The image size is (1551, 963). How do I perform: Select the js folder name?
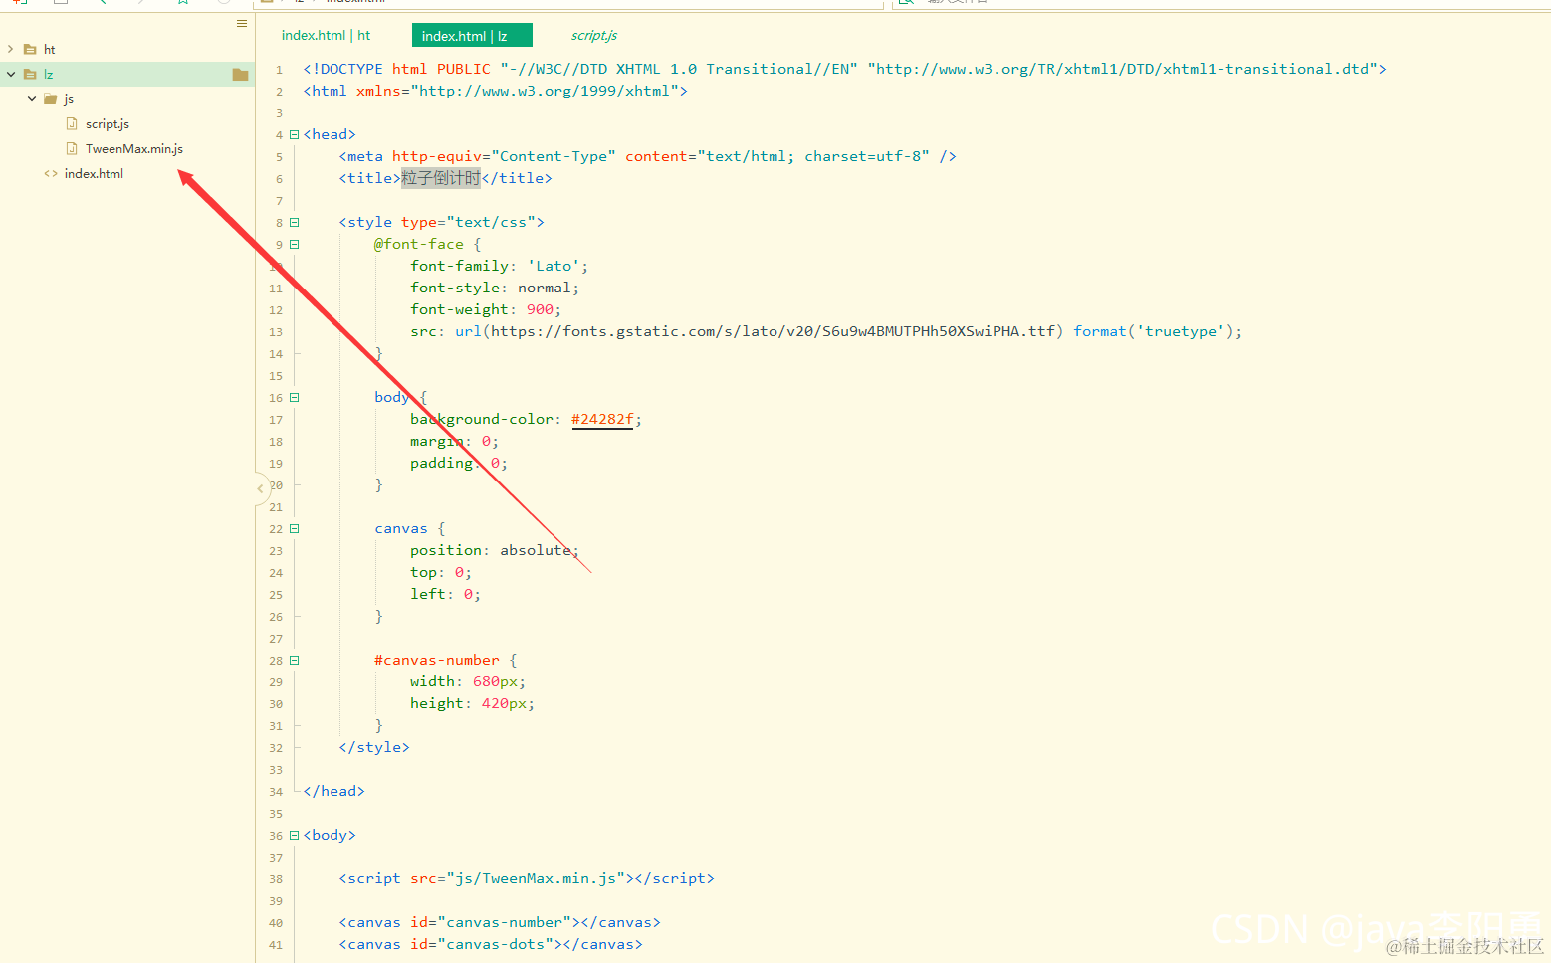click(69, 98)
